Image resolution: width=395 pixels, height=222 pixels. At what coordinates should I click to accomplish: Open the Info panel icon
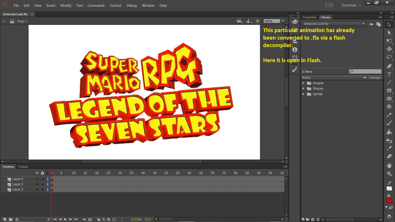click(x=295, y=50)
